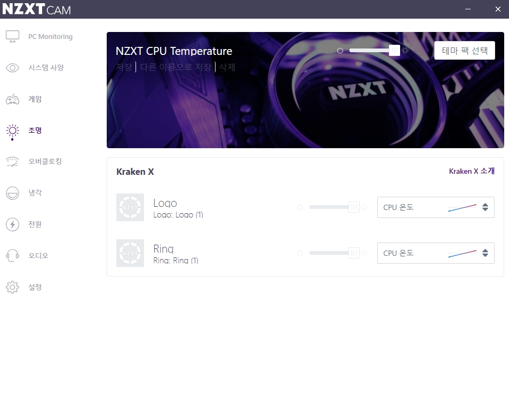Screen dimensions: 509x420
Task: Click banner brightness minimum circle icon
Action: [340, 51]
